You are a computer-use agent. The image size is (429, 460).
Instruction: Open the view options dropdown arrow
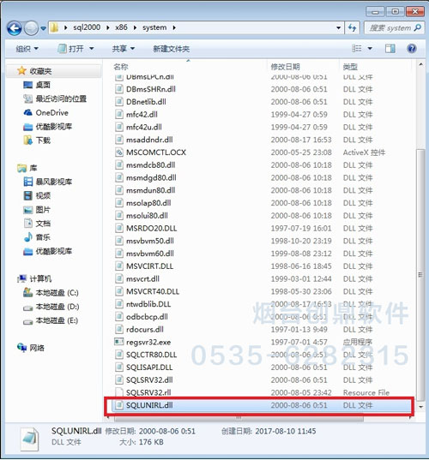tap(370, 49)
